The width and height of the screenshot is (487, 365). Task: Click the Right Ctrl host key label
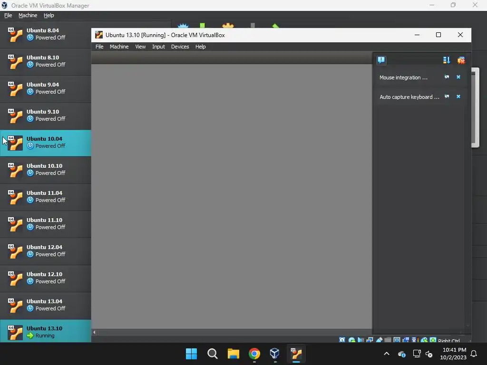click(x=449, y=340)
